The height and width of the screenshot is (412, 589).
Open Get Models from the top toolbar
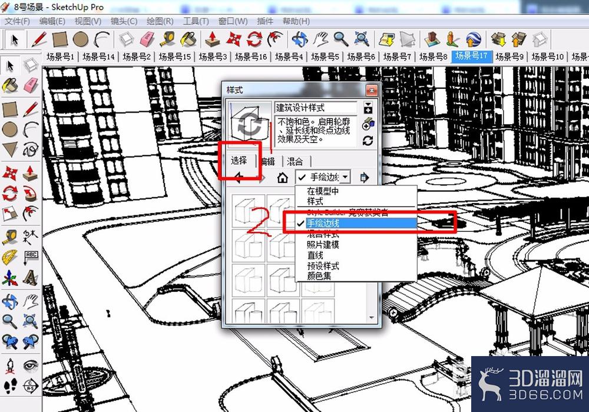click(x=498, y=39)
